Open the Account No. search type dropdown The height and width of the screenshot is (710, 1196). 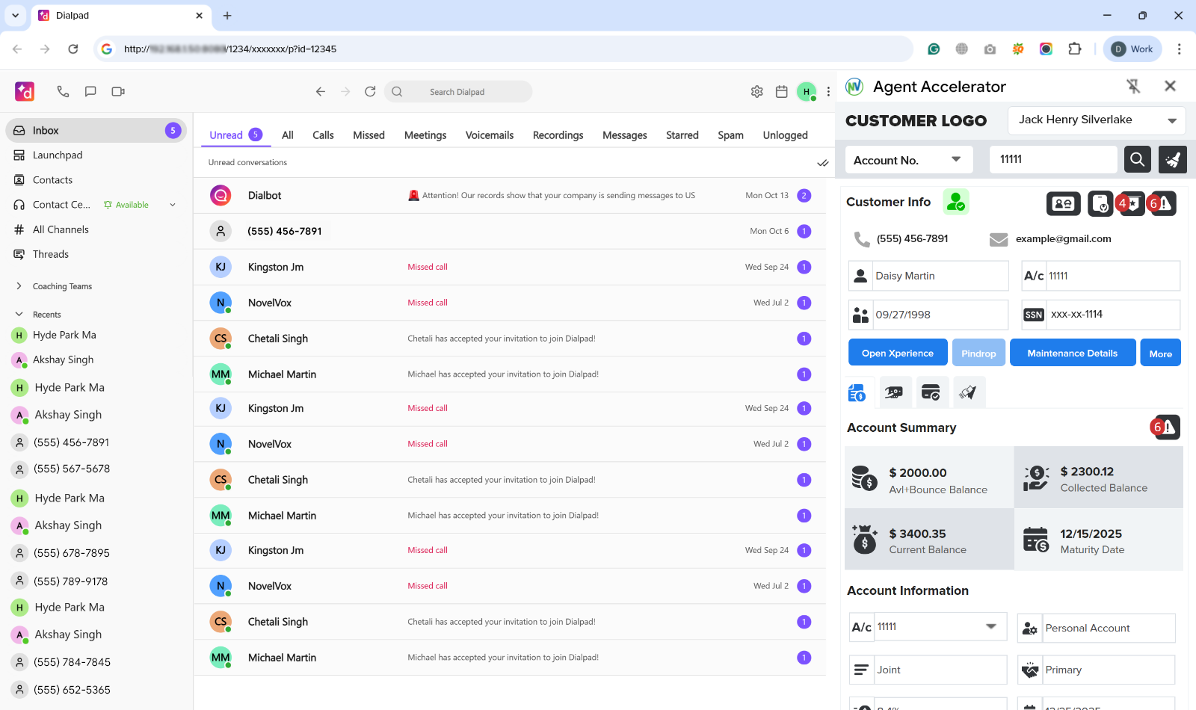[909, 160]
